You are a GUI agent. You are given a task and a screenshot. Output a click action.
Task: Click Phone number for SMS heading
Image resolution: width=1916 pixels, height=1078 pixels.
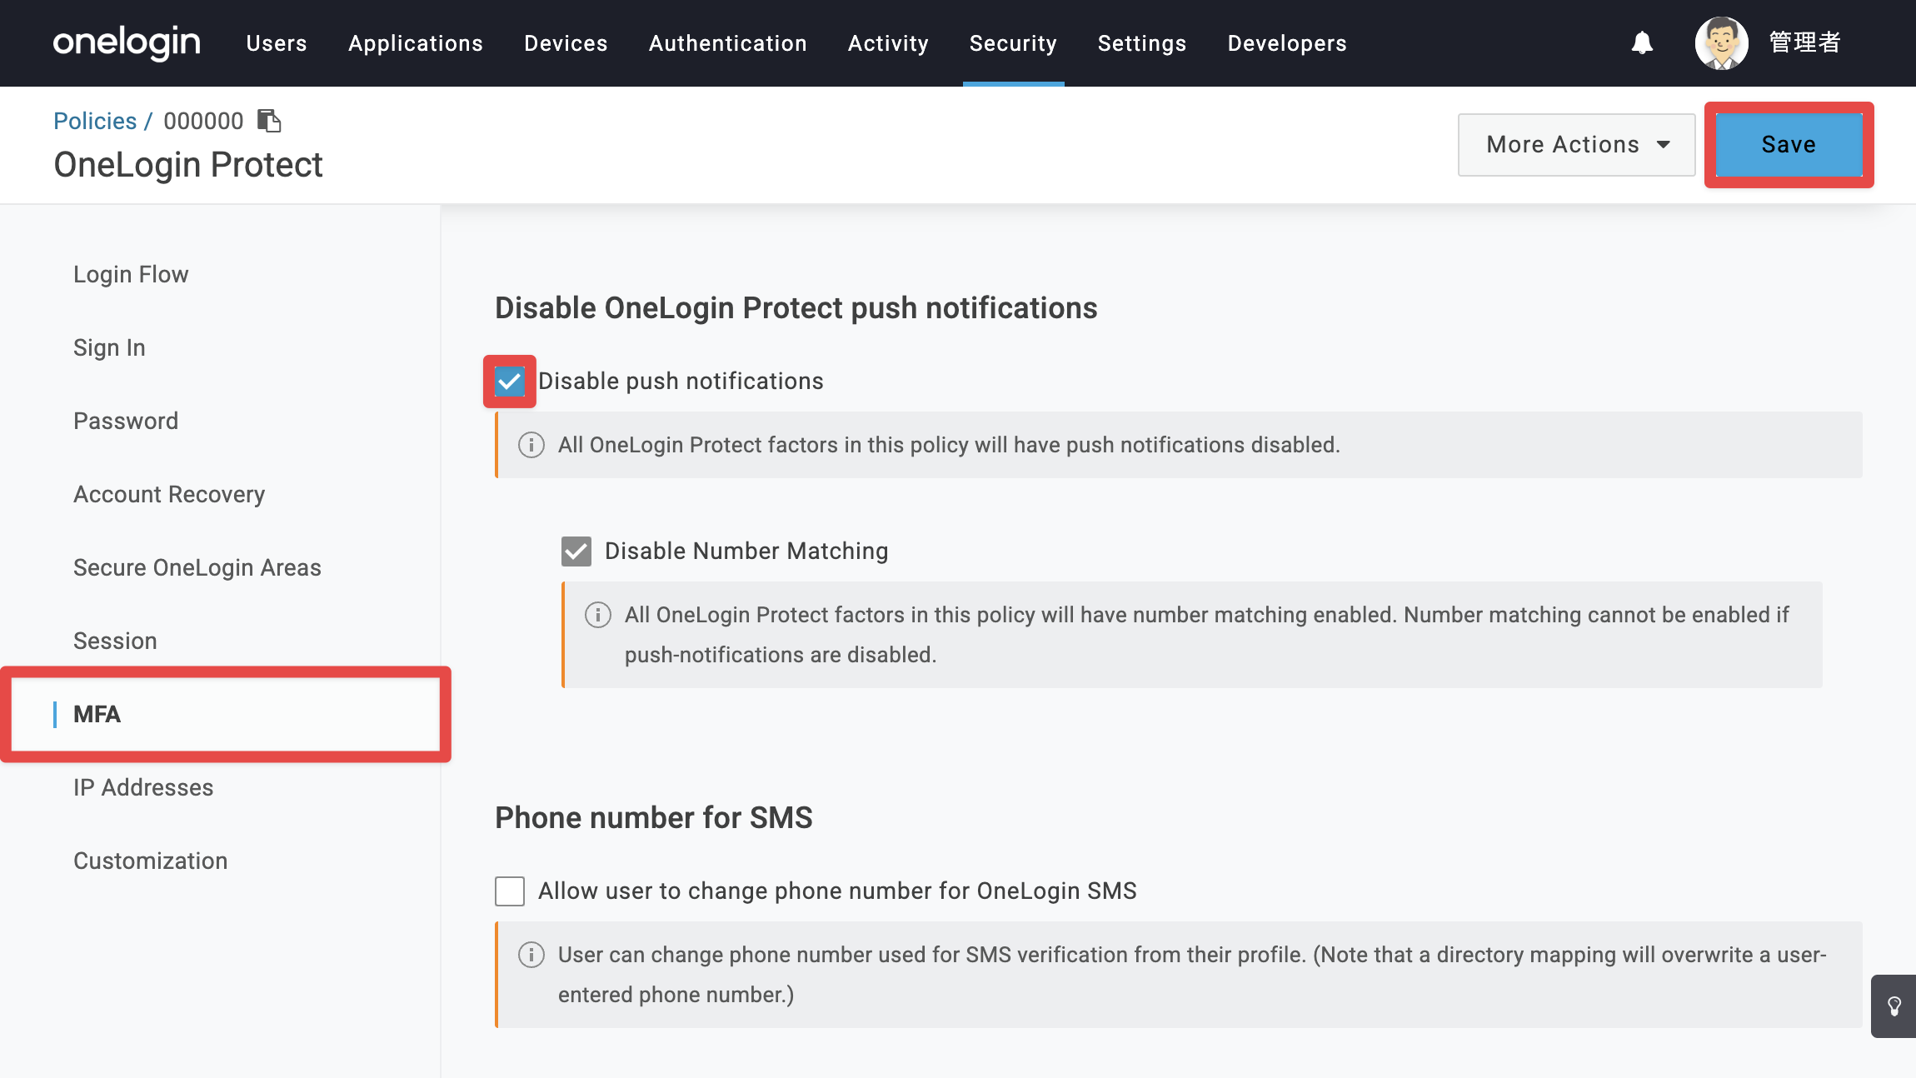654,818
